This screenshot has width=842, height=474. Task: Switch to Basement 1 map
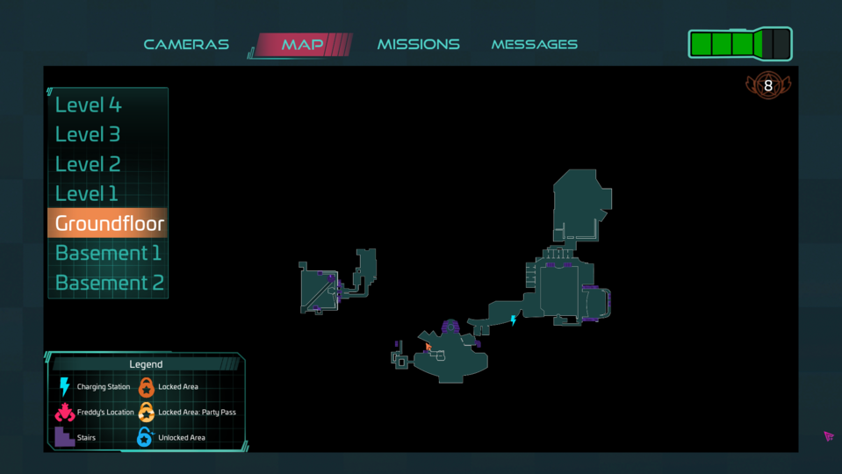point(107,253)
